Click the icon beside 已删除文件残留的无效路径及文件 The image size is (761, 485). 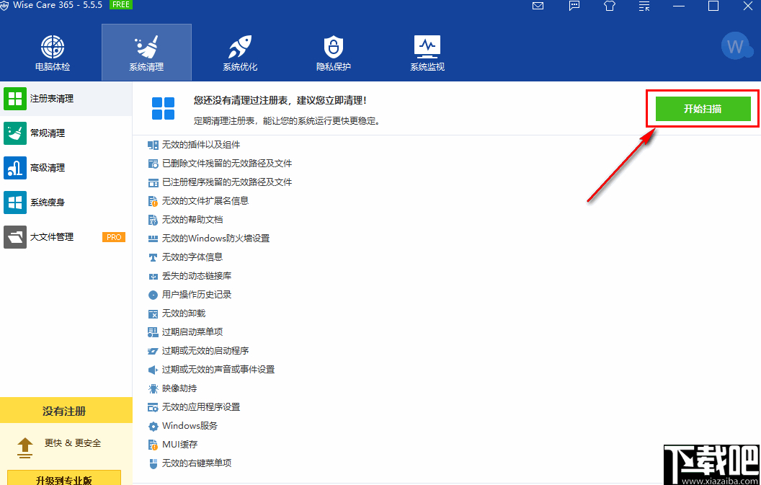click(153, 164)
